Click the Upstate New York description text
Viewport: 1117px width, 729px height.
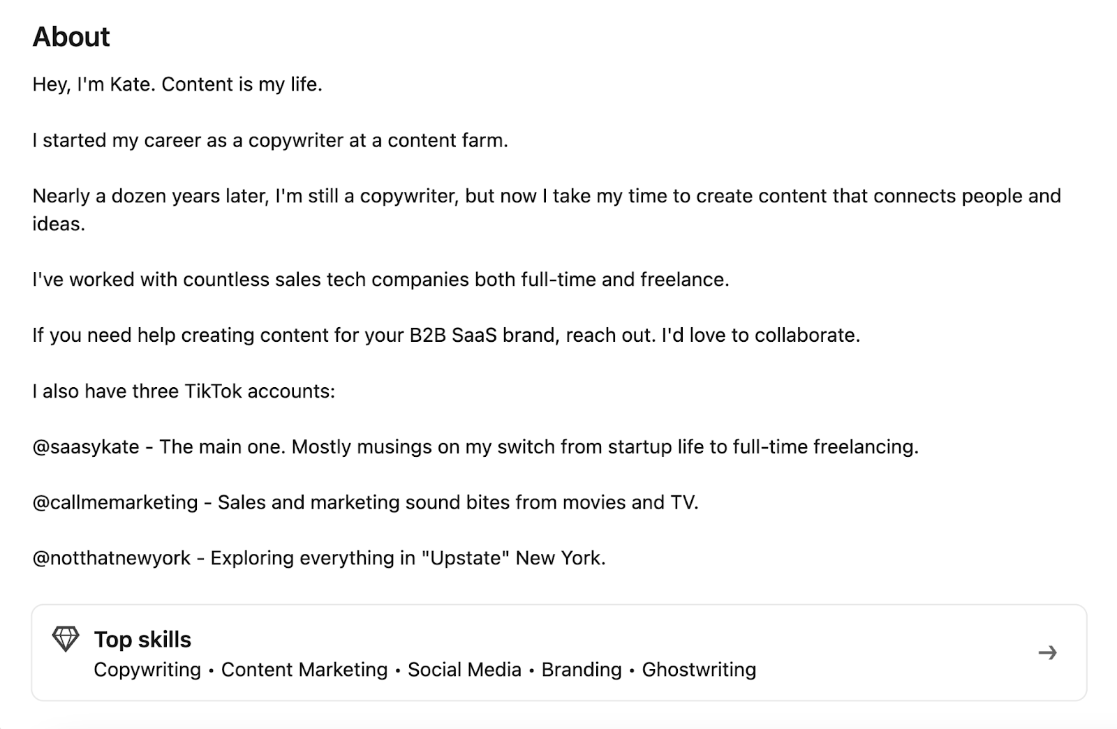(x=318, y=558)
